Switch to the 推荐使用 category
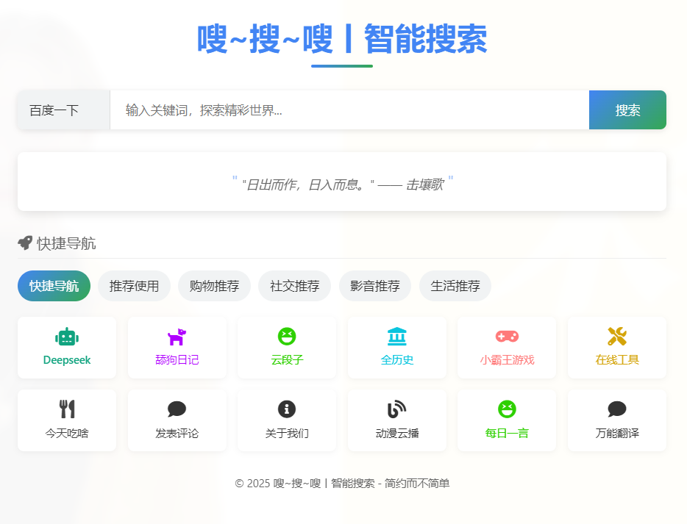The height and width of the screenshot is (524, 687). pos(134,286)
